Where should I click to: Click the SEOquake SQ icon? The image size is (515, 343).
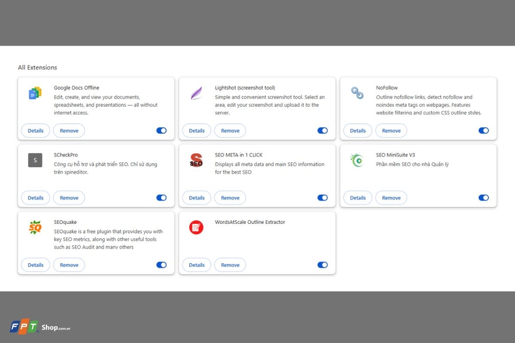[x=35, y=227]
